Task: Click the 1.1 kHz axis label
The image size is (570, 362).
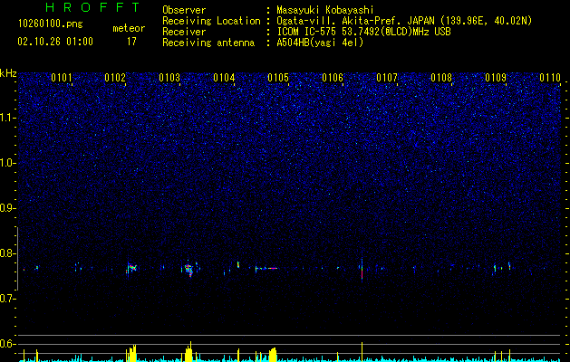Action: pyautogui.click(x=8, y=118)
